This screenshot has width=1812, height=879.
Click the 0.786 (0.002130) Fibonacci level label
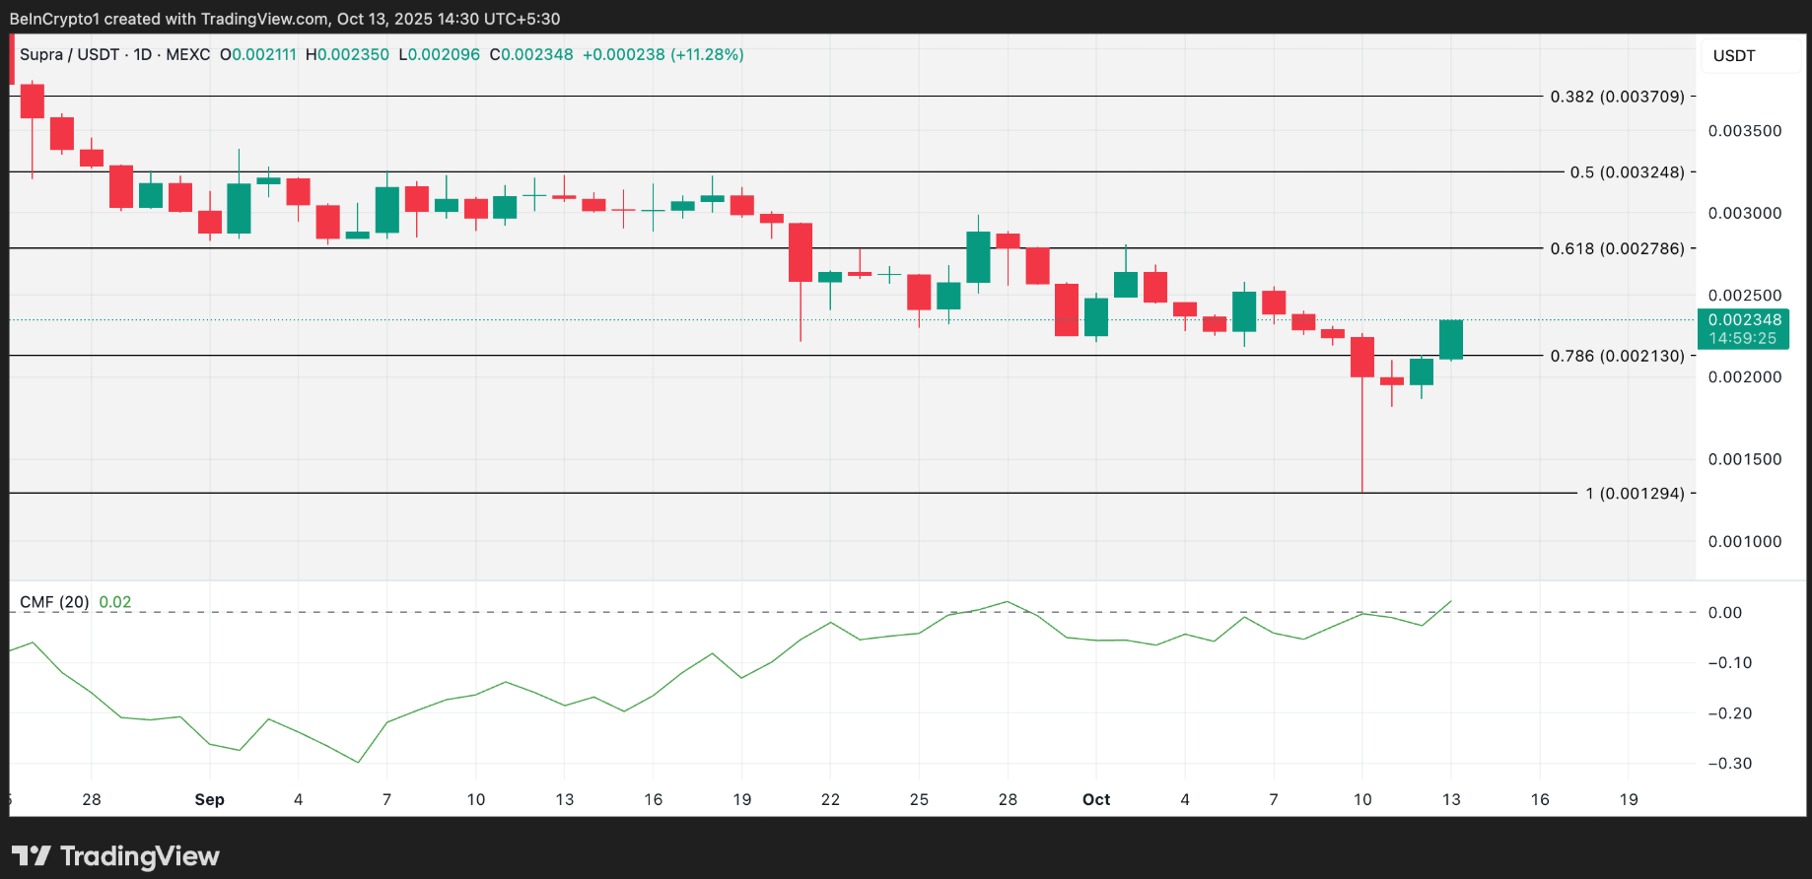1617,356
